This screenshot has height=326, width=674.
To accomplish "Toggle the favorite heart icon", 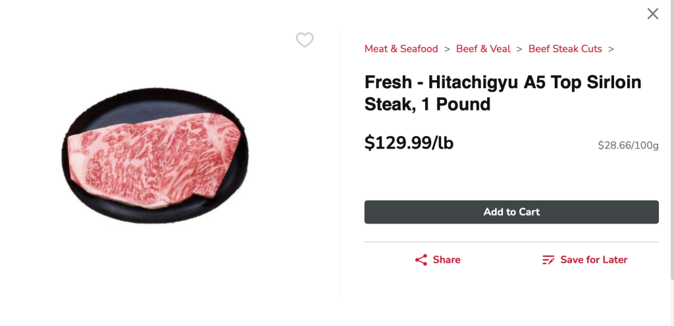I will [305, 40].
